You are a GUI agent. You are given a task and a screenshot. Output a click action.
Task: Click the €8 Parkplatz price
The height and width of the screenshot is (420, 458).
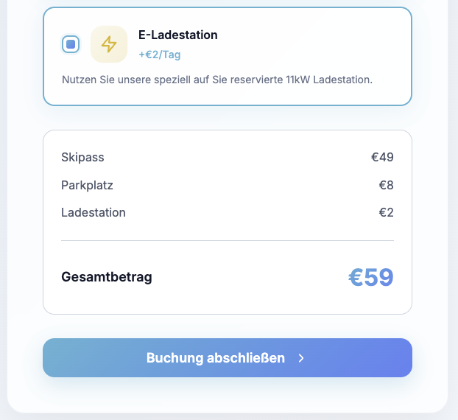(386, 185)
